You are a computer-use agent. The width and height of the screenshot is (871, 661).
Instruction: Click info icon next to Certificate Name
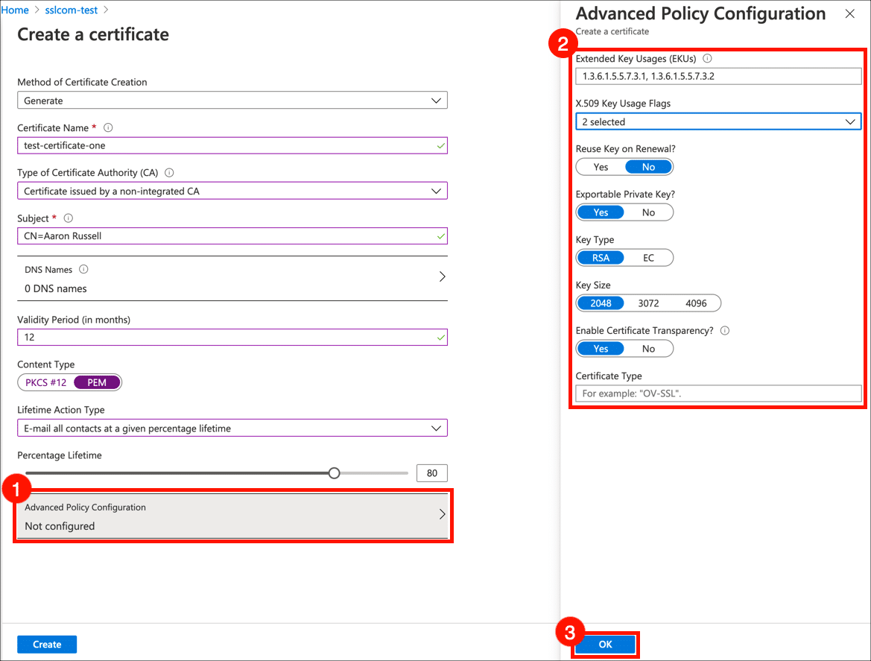(109, 128)
